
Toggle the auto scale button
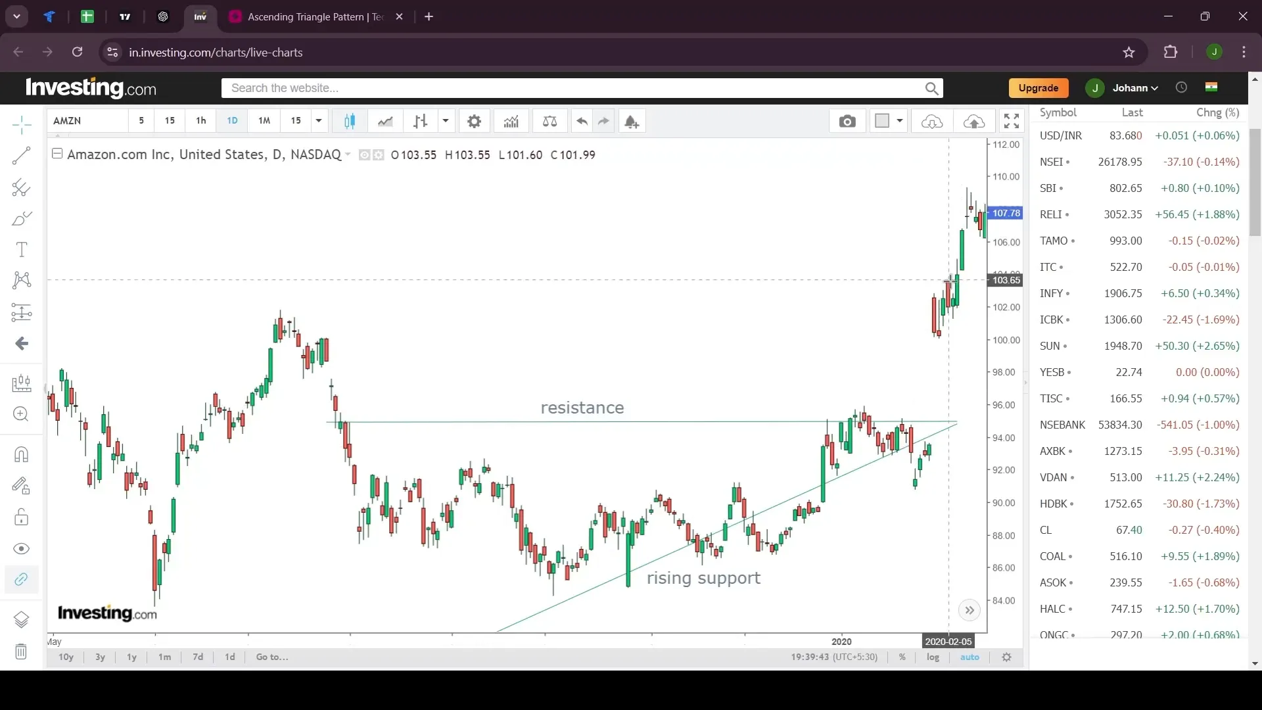(x=971, y=657)
